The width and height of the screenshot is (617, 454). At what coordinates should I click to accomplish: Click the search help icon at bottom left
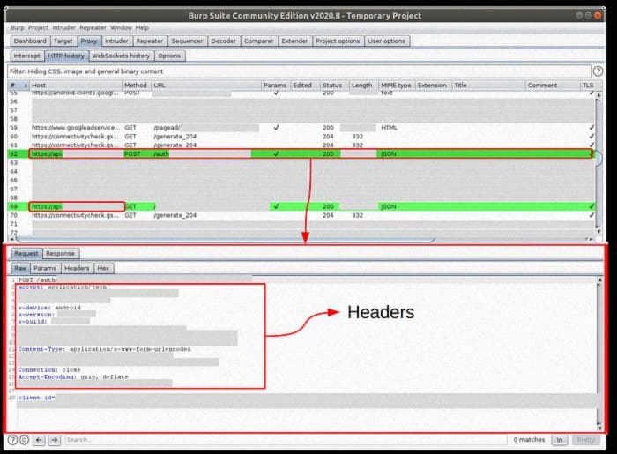tap(12, 439)
